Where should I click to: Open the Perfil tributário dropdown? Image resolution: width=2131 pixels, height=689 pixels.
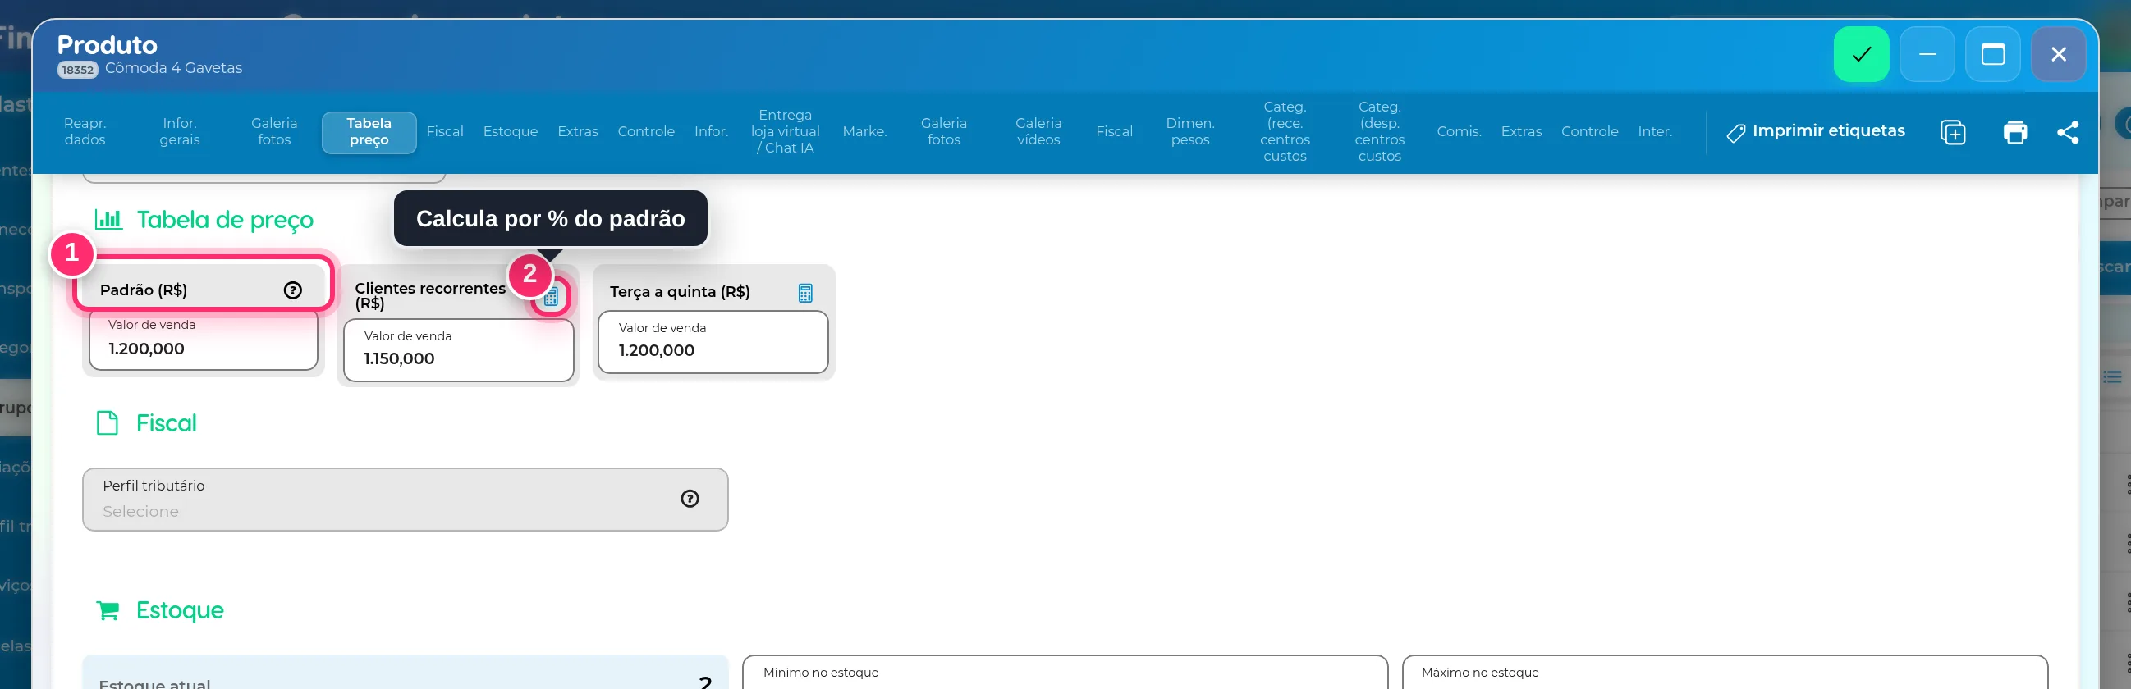click(x=406, y=500)
